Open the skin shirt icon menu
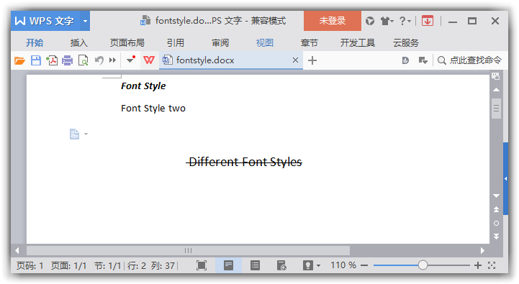The image size is (519, 284). click(387, 21)
